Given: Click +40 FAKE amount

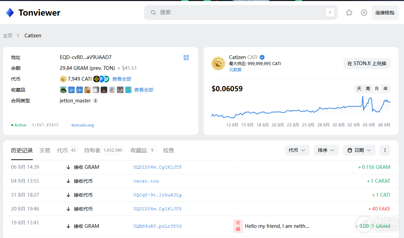Looking at the screenshot, I should pos(379,209).
